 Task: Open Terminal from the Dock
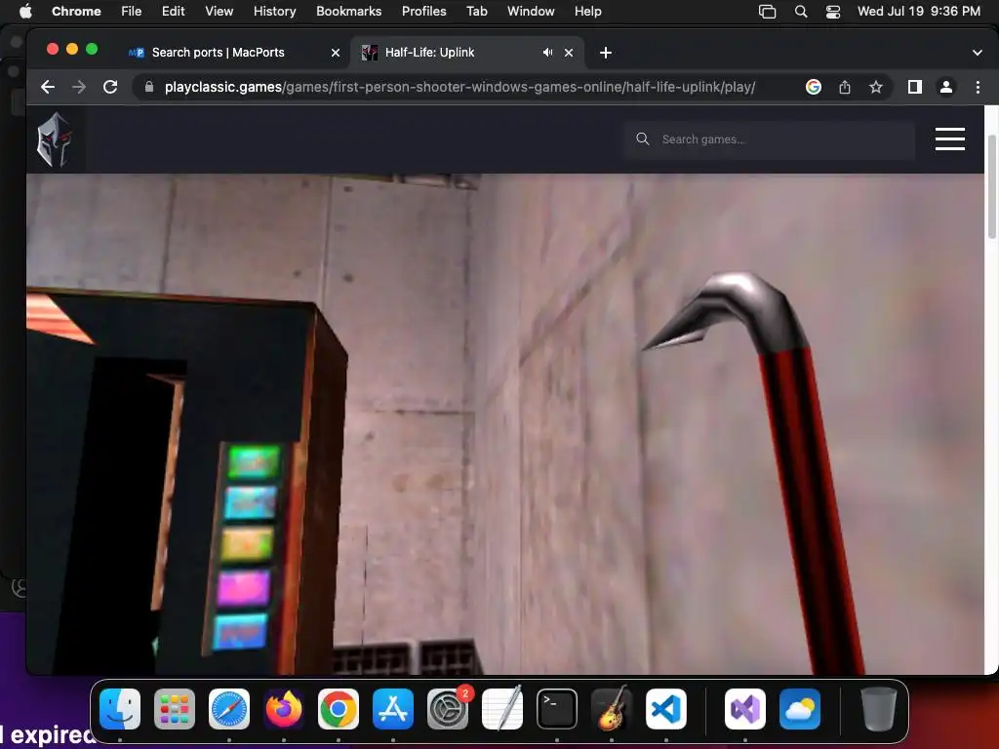(x=557, y=709)
